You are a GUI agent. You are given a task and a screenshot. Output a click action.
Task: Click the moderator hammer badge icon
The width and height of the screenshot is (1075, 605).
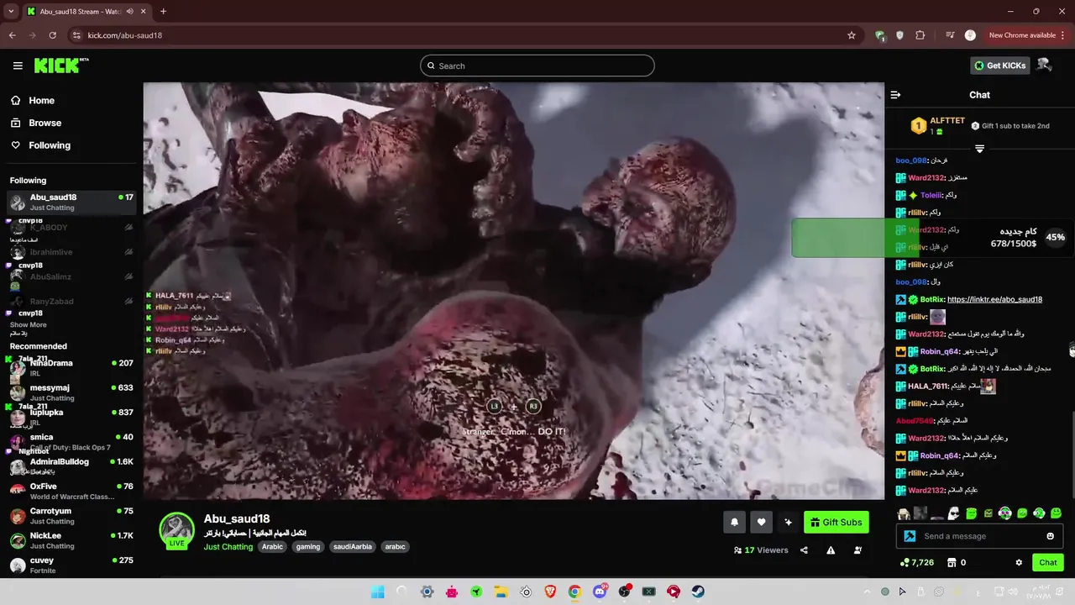click(x=910, y=536)
